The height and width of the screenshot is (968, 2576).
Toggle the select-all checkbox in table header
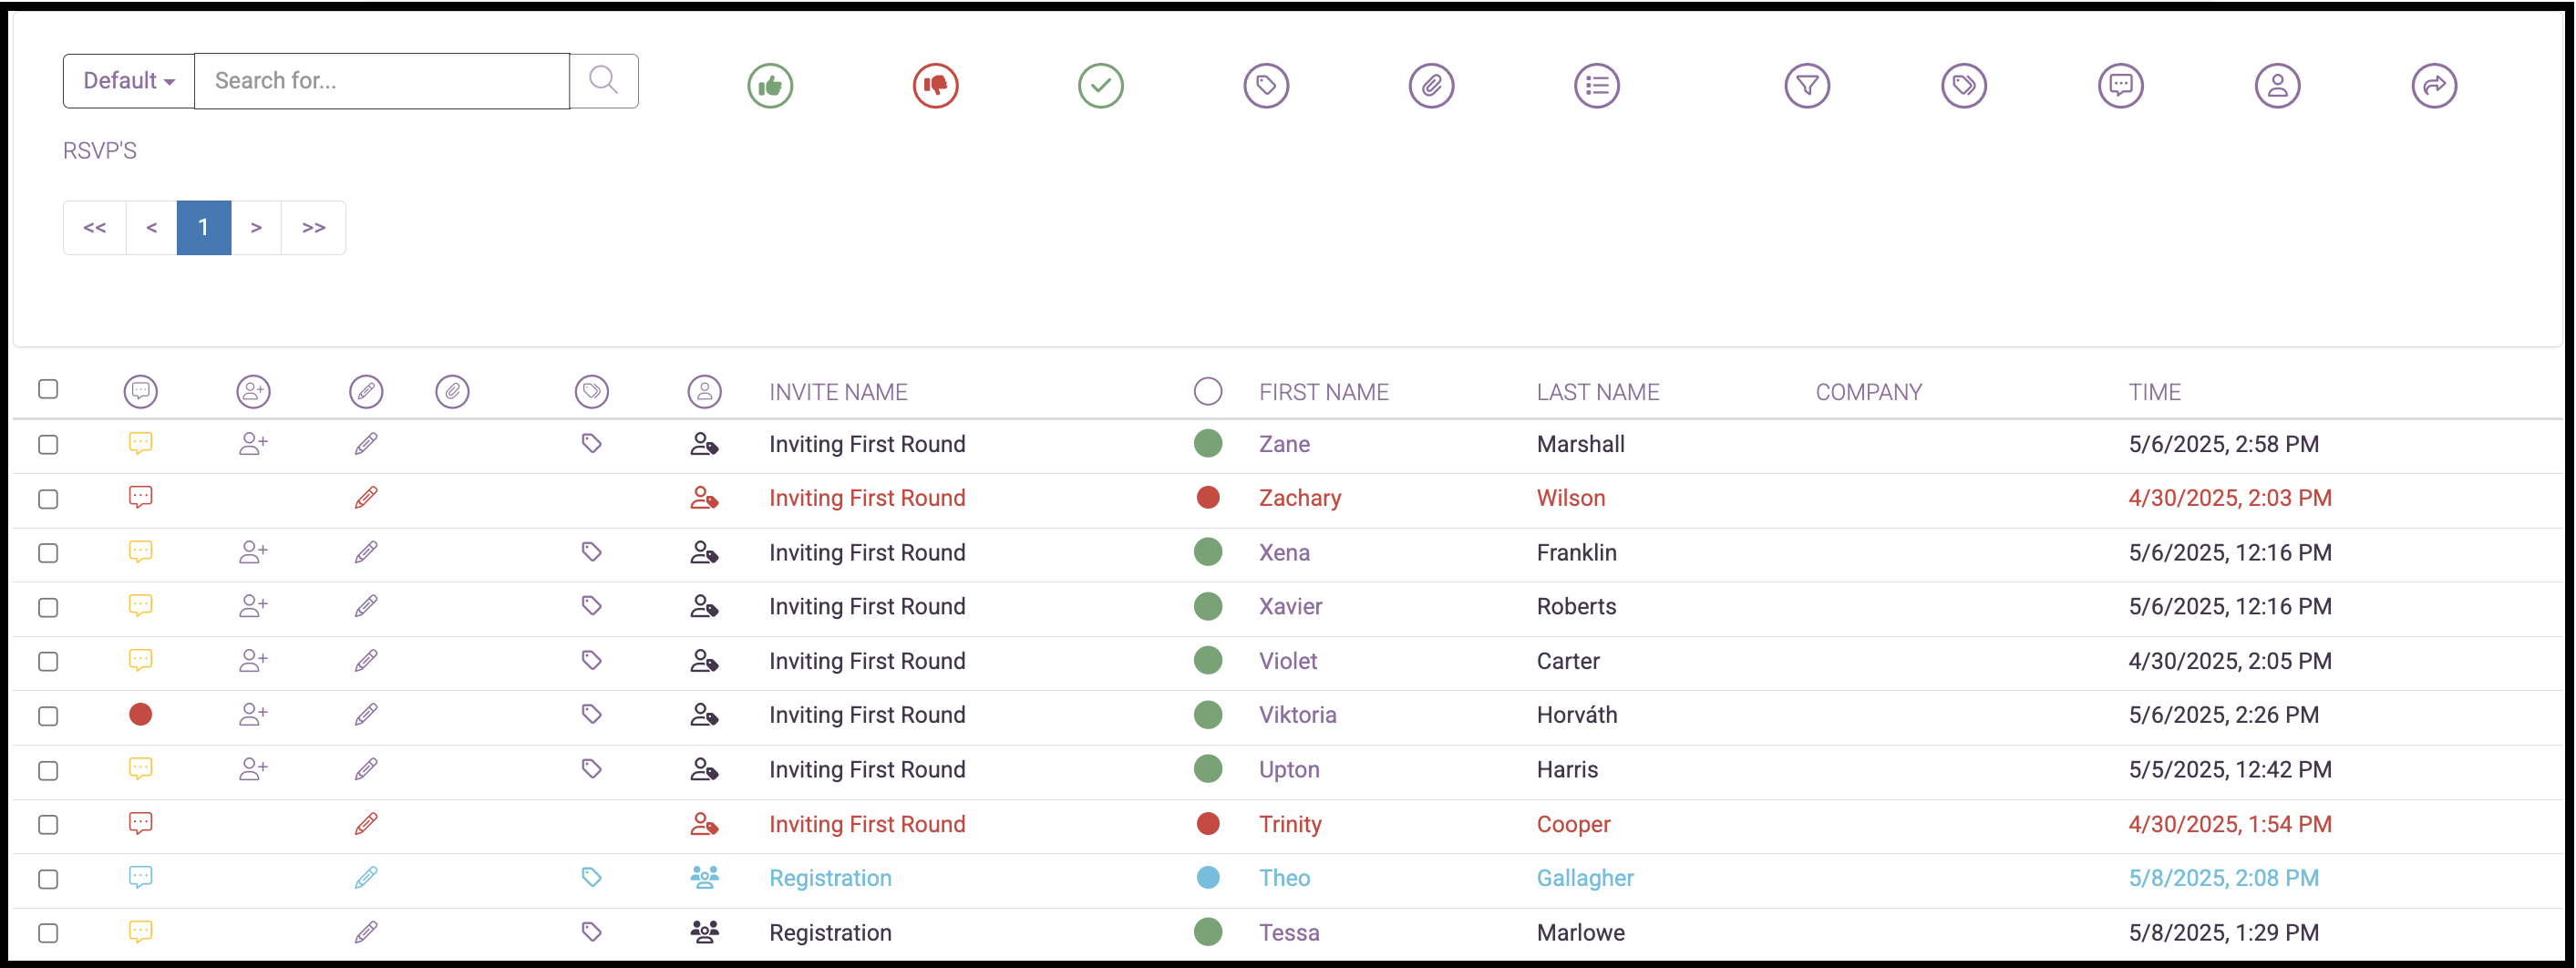[48, 389]
